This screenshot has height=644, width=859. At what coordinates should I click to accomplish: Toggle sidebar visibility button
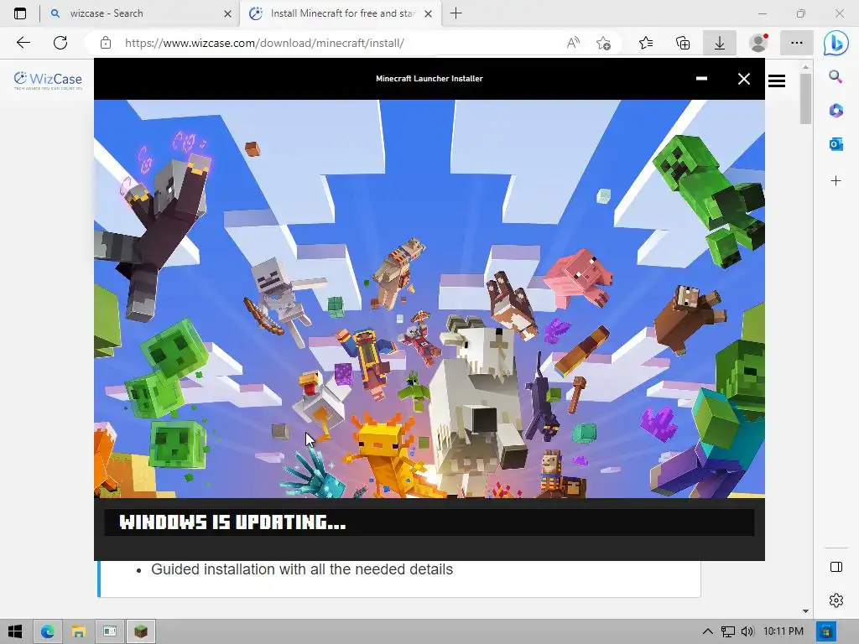pyautogui.click(x=836, y=567)
